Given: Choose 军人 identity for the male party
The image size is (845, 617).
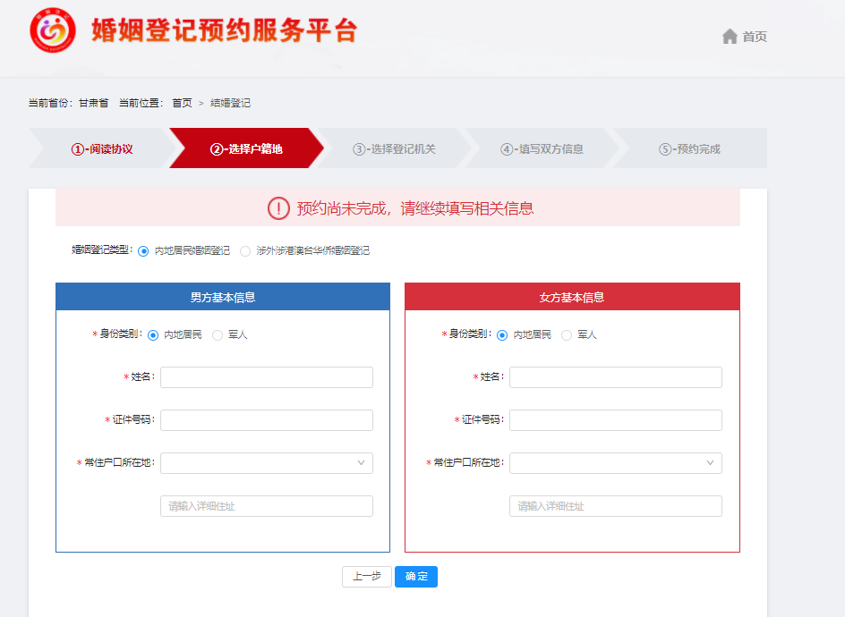Looking at the screenshot, I should [x=218, y=335].
